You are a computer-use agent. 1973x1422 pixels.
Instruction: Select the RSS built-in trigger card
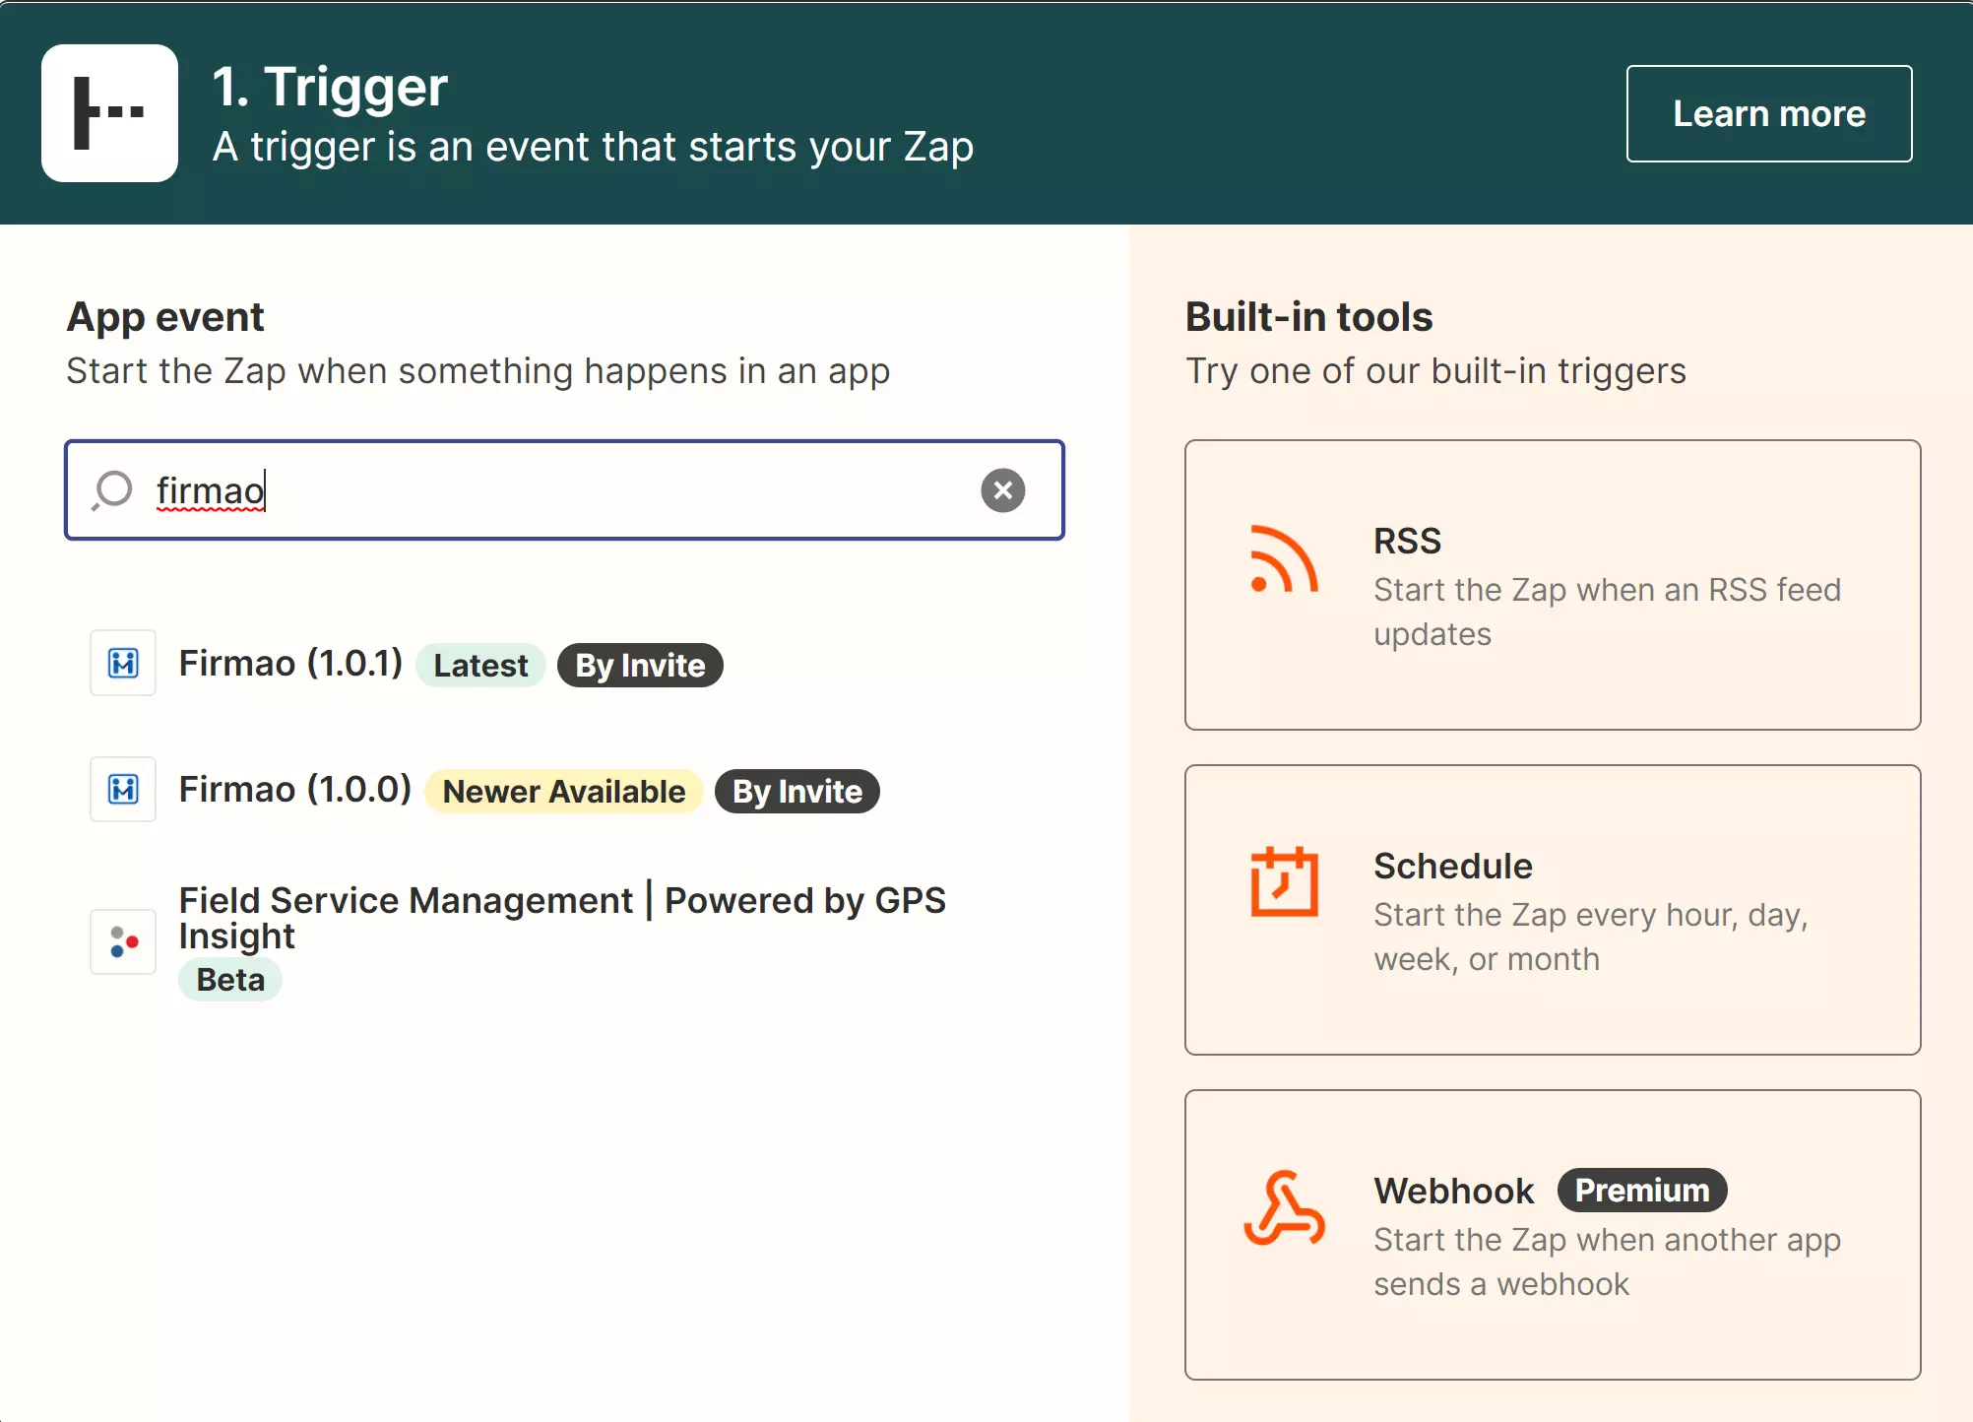point(1553,586)
